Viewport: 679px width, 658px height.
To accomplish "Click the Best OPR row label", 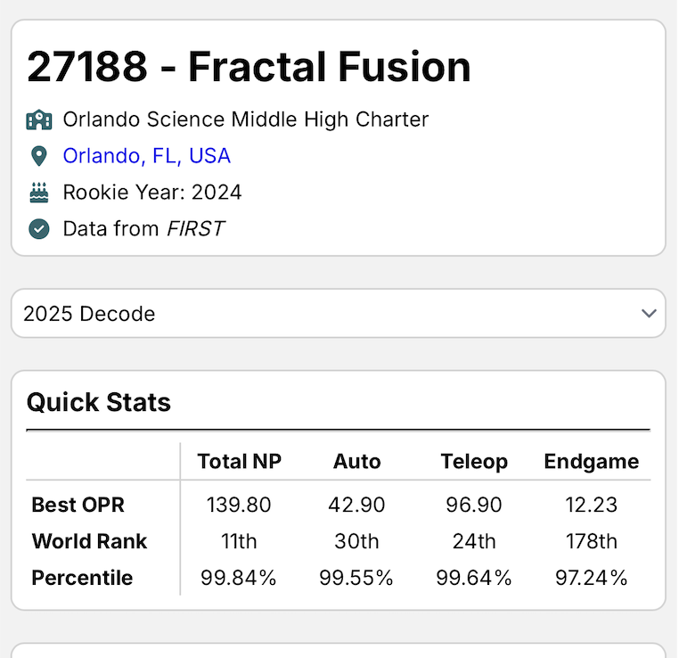I will point(78,505).
